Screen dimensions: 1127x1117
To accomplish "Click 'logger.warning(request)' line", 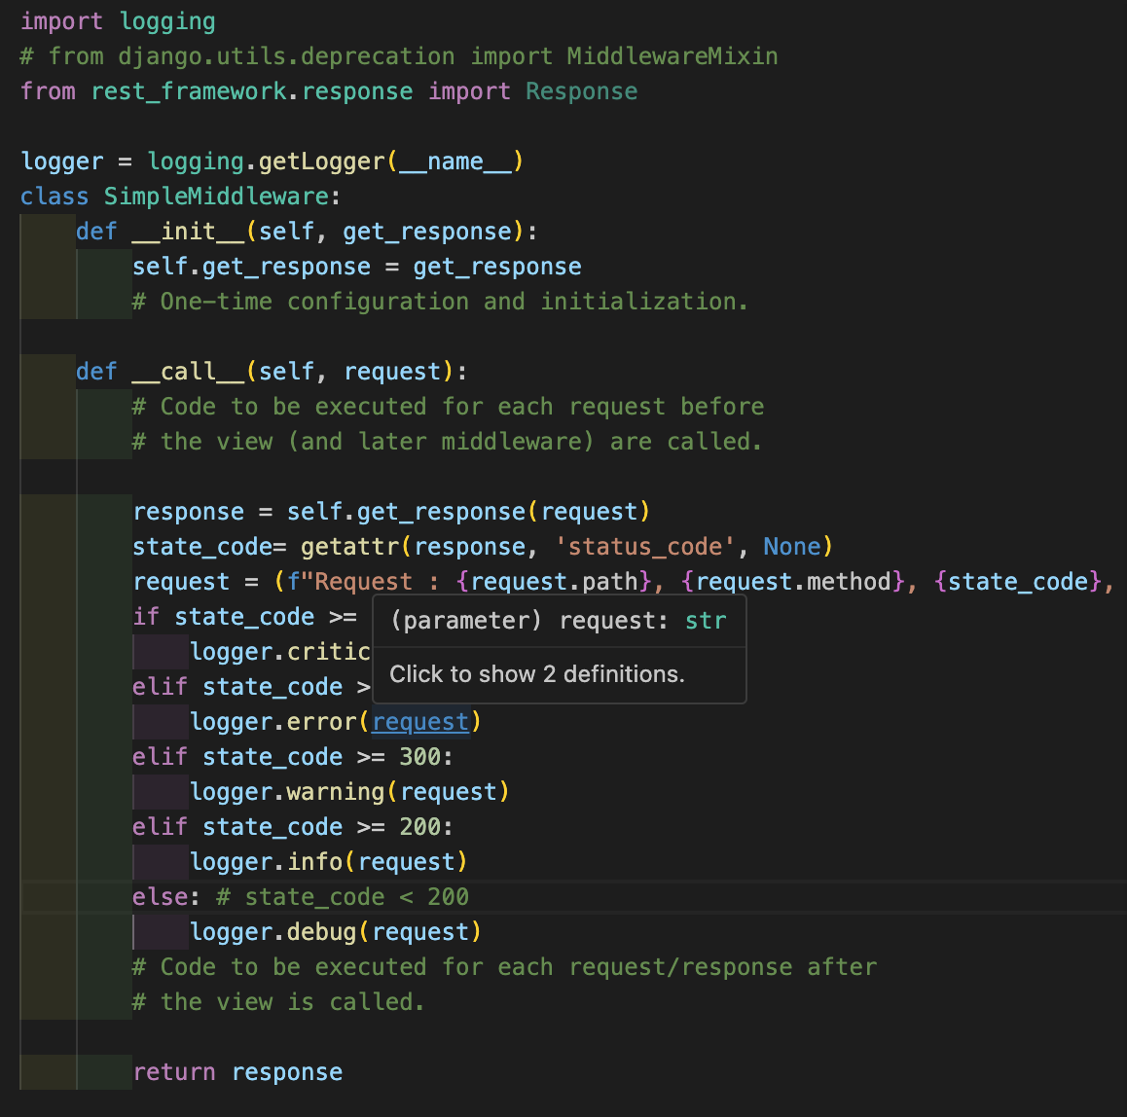I will (349, 792).
